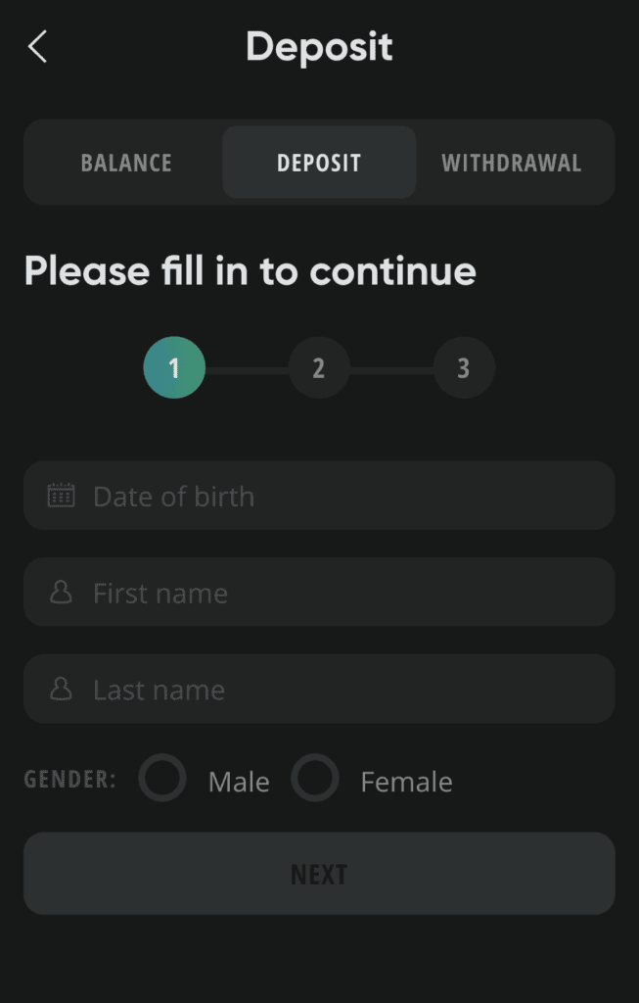Viewport: 639px width, 1003px height.
Task: Open the WITHDRAWAL tab
Action: 512,163
